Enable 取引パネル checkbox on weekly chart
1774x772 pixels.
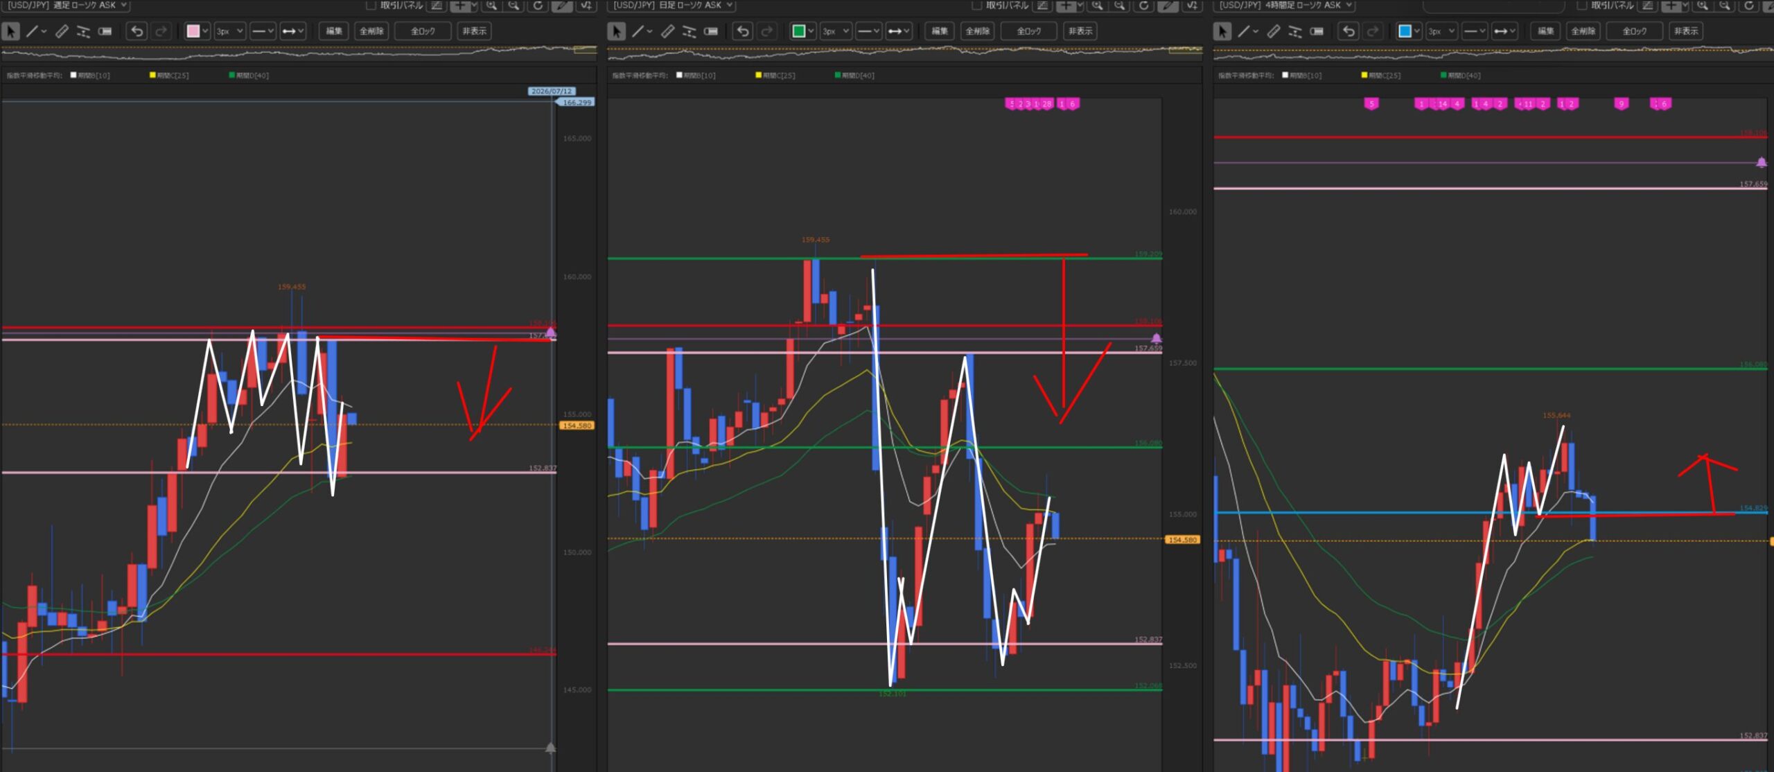[371, 6]
